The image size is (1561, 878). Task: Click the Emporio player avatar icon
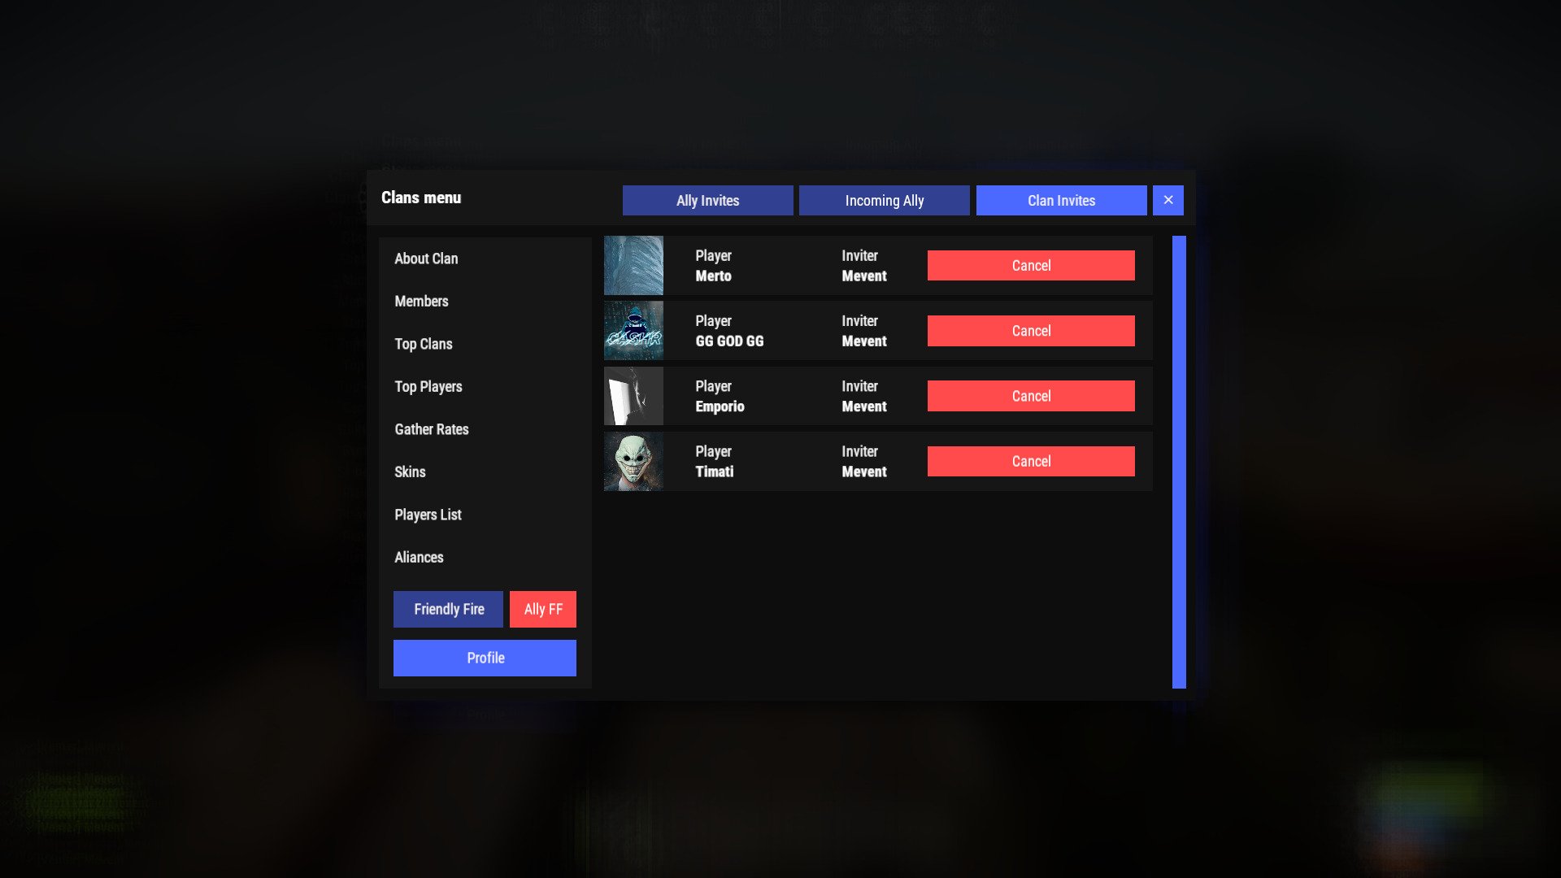[633, 396]
